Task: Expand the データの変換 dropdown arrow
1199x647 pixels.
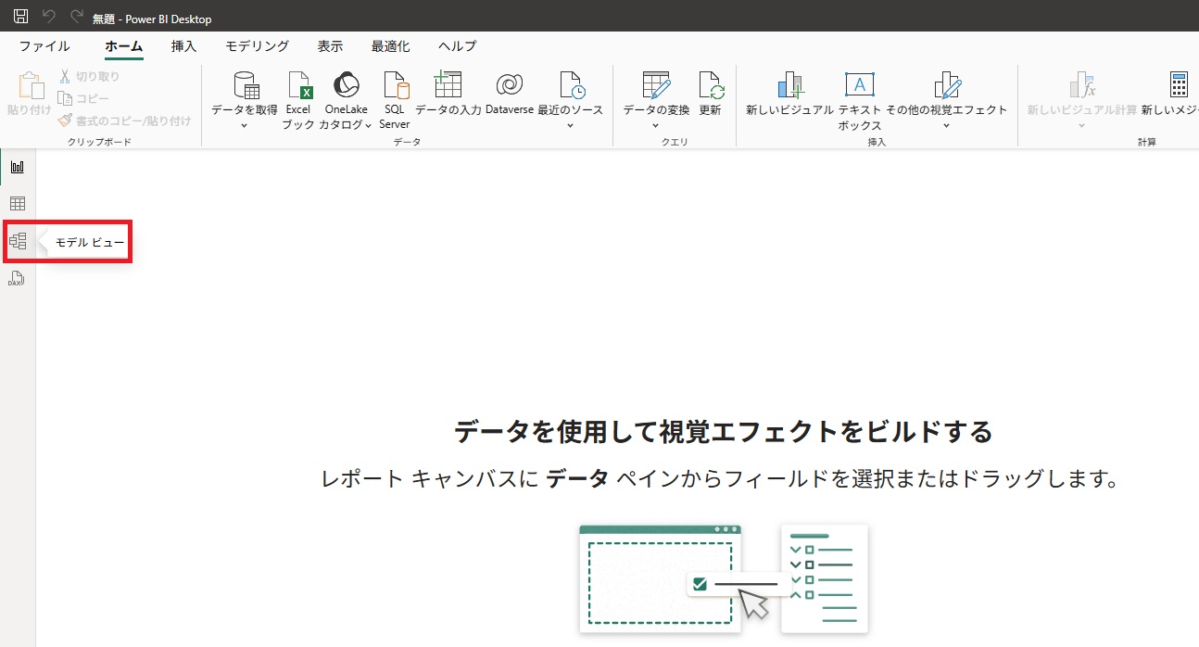Action: (x=655, y=125)
